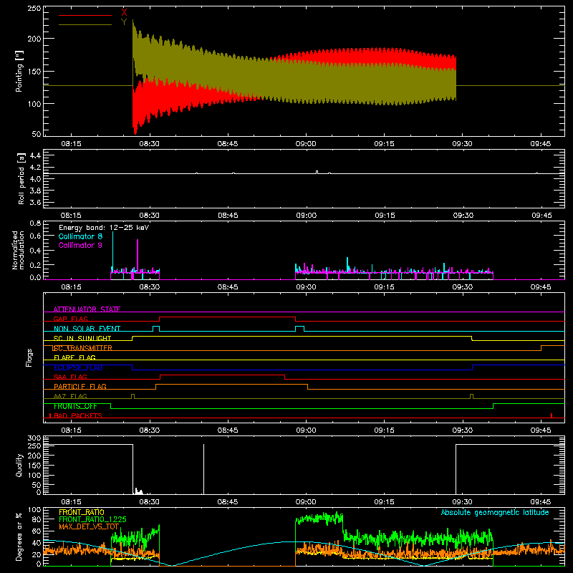
Task: Click the FRONTS_OFF flag label
Action: click(x=75, y=406)
